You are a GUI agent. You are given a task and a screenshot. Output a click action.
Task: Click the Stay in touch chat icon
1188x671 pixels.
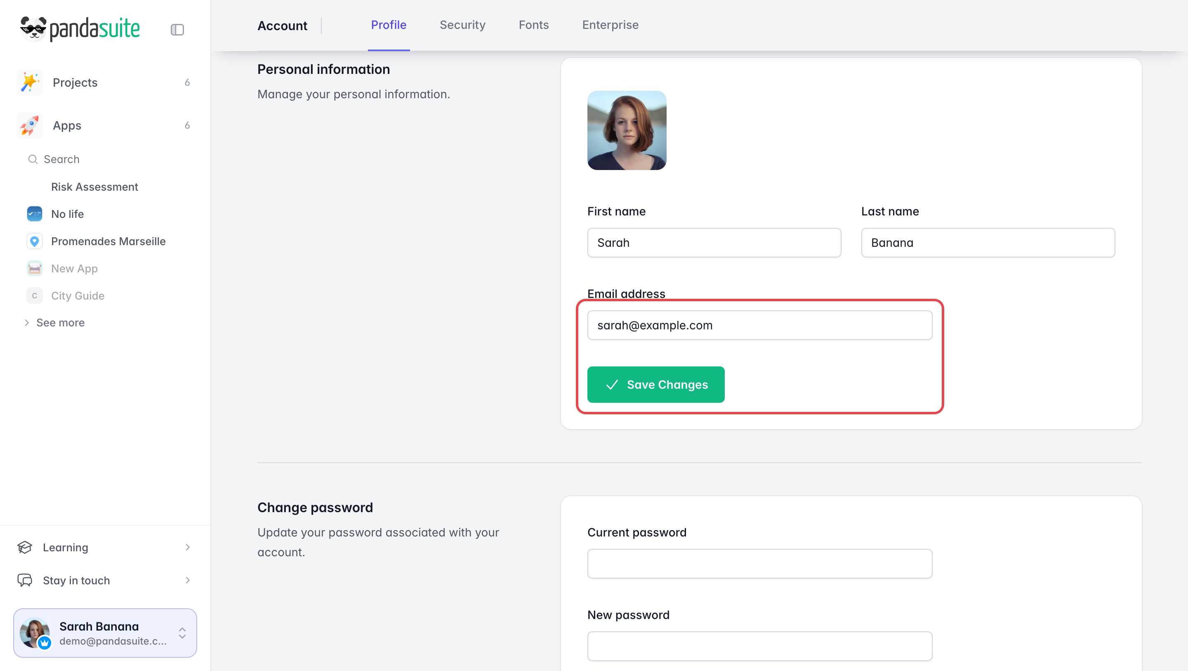tap(25, 580)
